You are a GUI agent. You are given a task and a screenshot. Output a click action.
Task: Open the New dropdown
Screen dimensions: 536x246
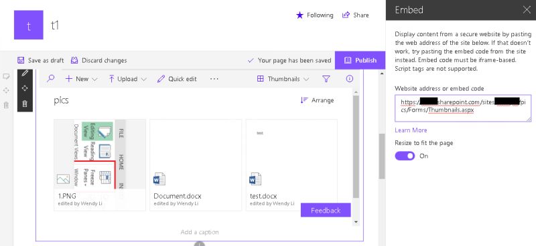pos(81,79)
